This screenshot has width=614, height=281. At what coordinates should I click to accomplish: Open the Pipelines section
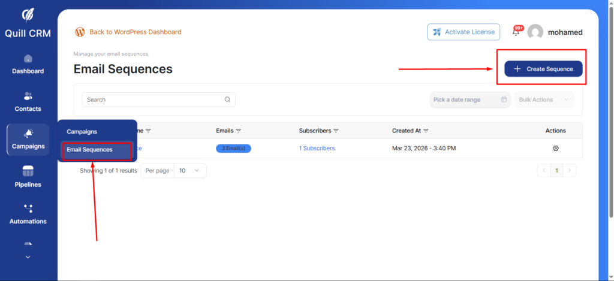pos(28,177)
